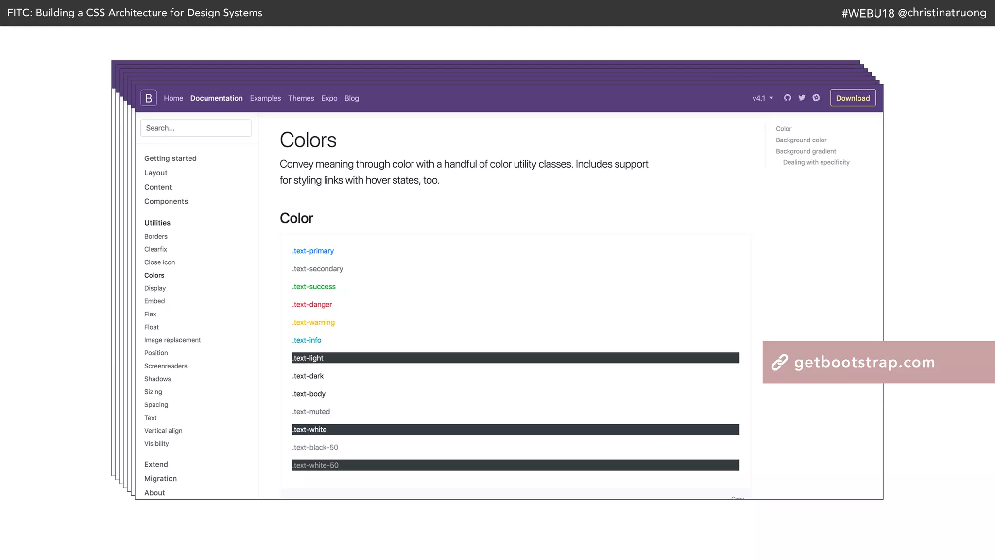
Task: Open the Borders utilities page
Action: pyautogui.click(x=155, y=236)
